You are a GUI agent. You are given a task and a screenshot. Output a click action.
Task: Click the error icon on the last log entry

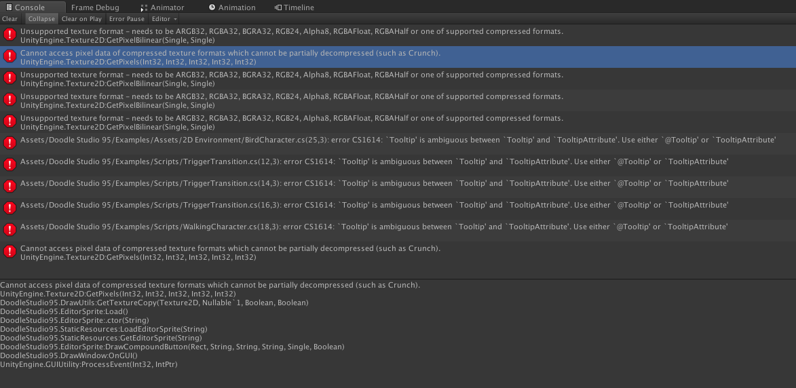pyautogui.click(x=10, y=252)
